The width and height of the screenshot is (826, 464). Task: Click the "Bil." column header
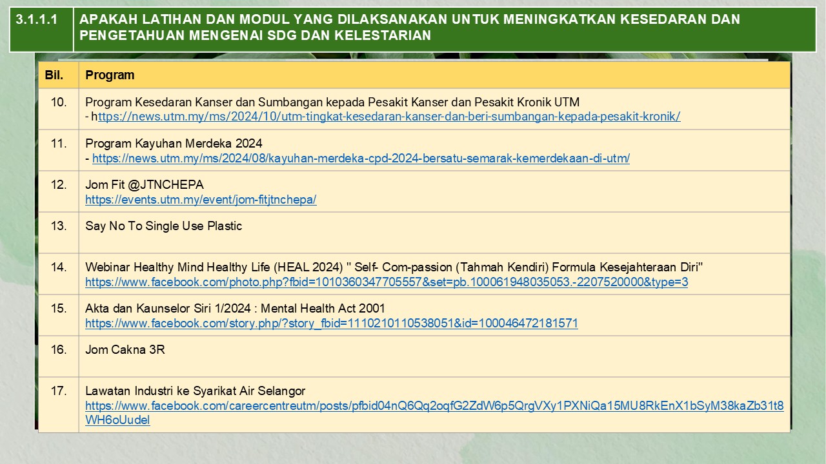(x=54, y=75)
